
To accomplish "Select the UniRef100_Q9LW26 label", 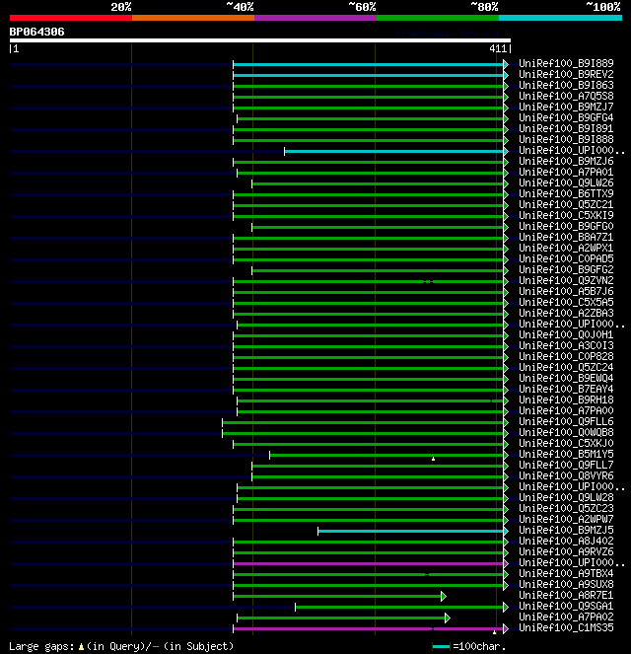I will pyautogui.click(x=566, y=182).
